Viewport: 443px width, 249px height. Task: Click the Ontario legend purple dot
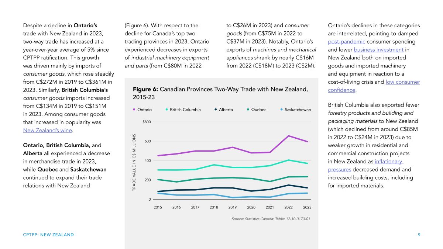[134, 110]
